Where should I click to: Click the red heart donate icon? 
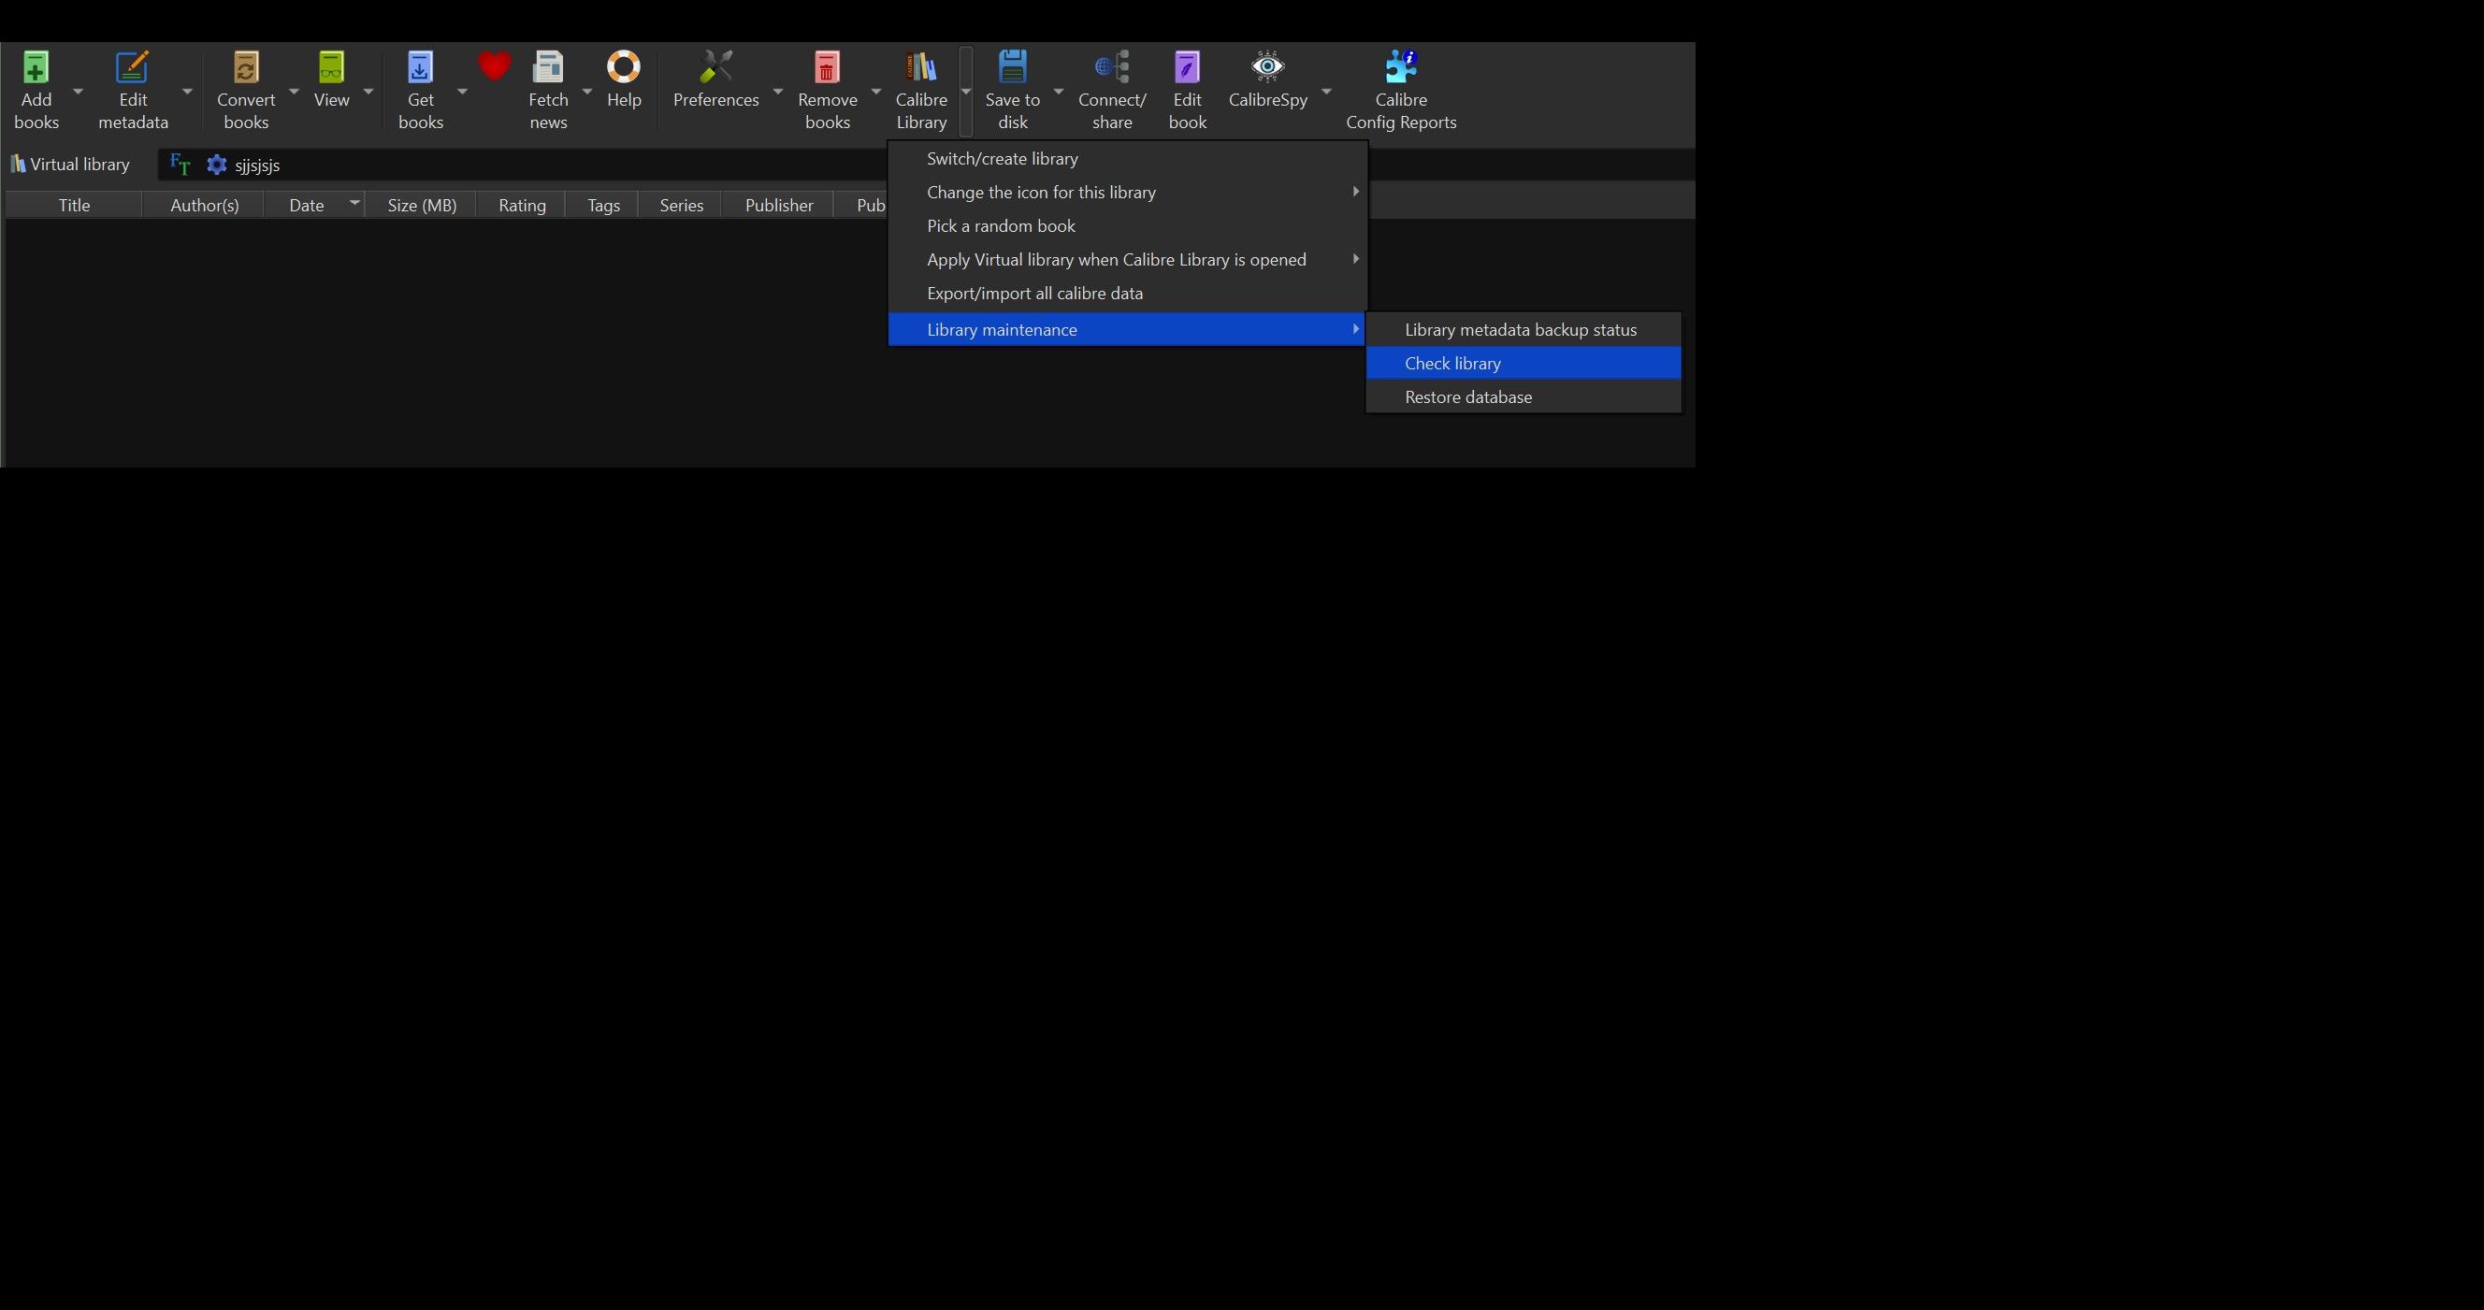[x=494, y=66]
